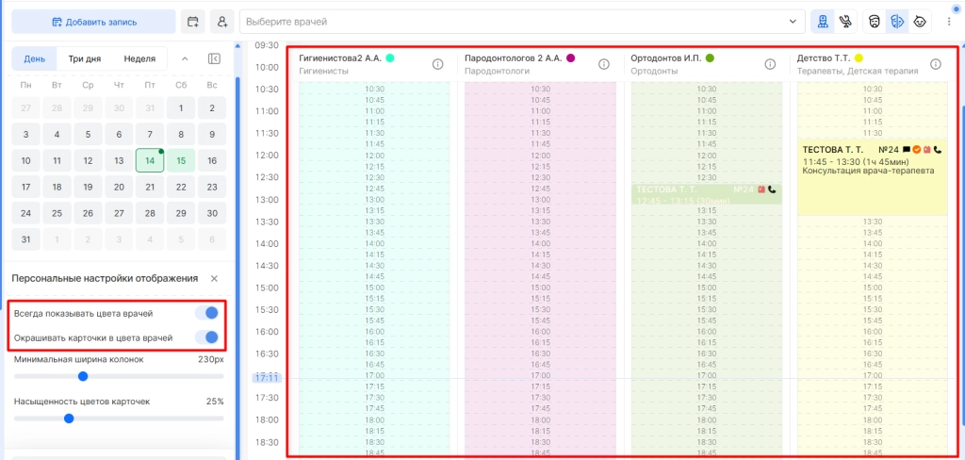Click doctor name Ортодонтов И.П. header
Viewport: 965px width, 460px height.
(x=666, y=57)
